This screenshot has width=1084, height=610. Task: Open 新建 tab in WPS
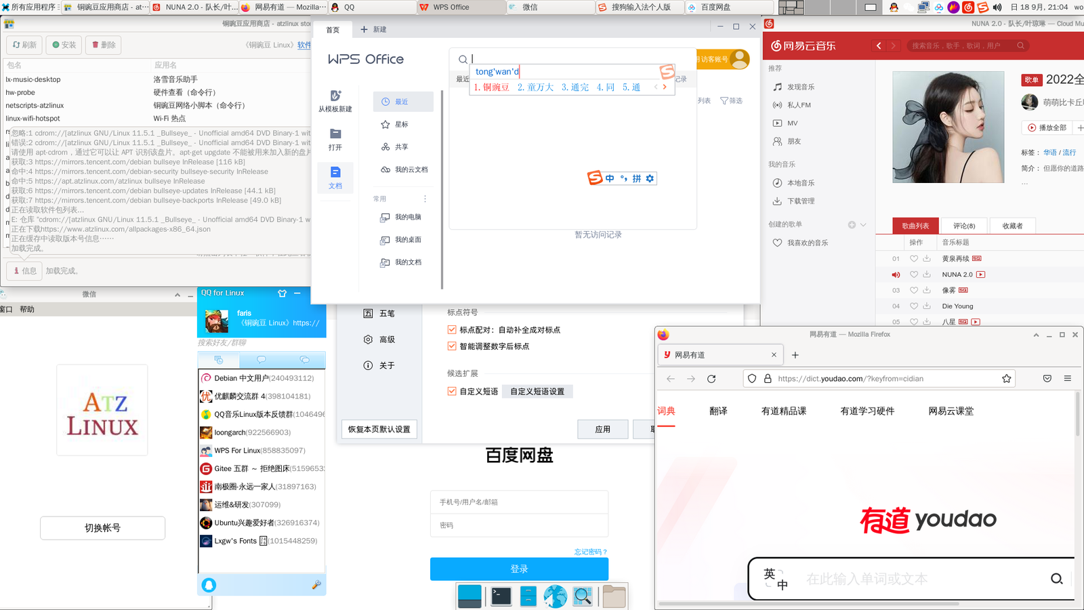tap(373, 30)
